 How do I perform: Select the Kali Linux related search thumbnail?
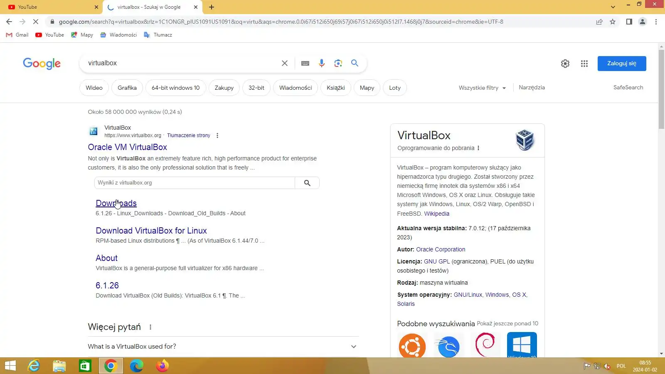point(449,345)
